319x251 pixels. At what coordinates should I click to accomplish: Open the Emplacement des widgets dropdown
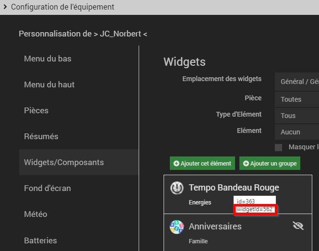pyautogui.click(x=297, y=82)
